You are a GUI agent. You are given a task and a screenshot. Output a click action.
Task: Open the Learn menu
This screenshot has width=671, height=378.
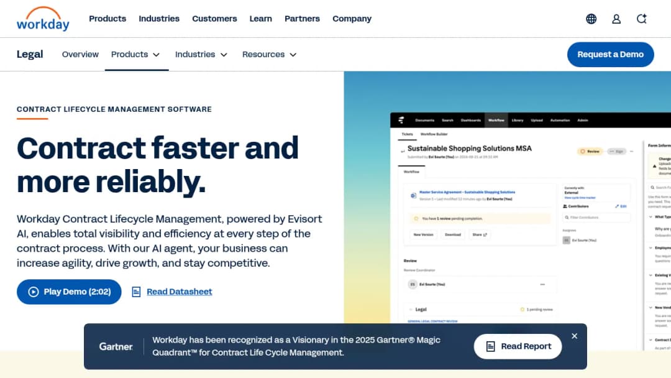260,19
